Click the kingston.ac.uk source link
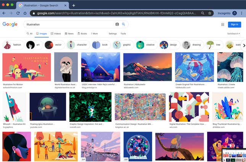 pyautogui.click(x=122, y=127)
